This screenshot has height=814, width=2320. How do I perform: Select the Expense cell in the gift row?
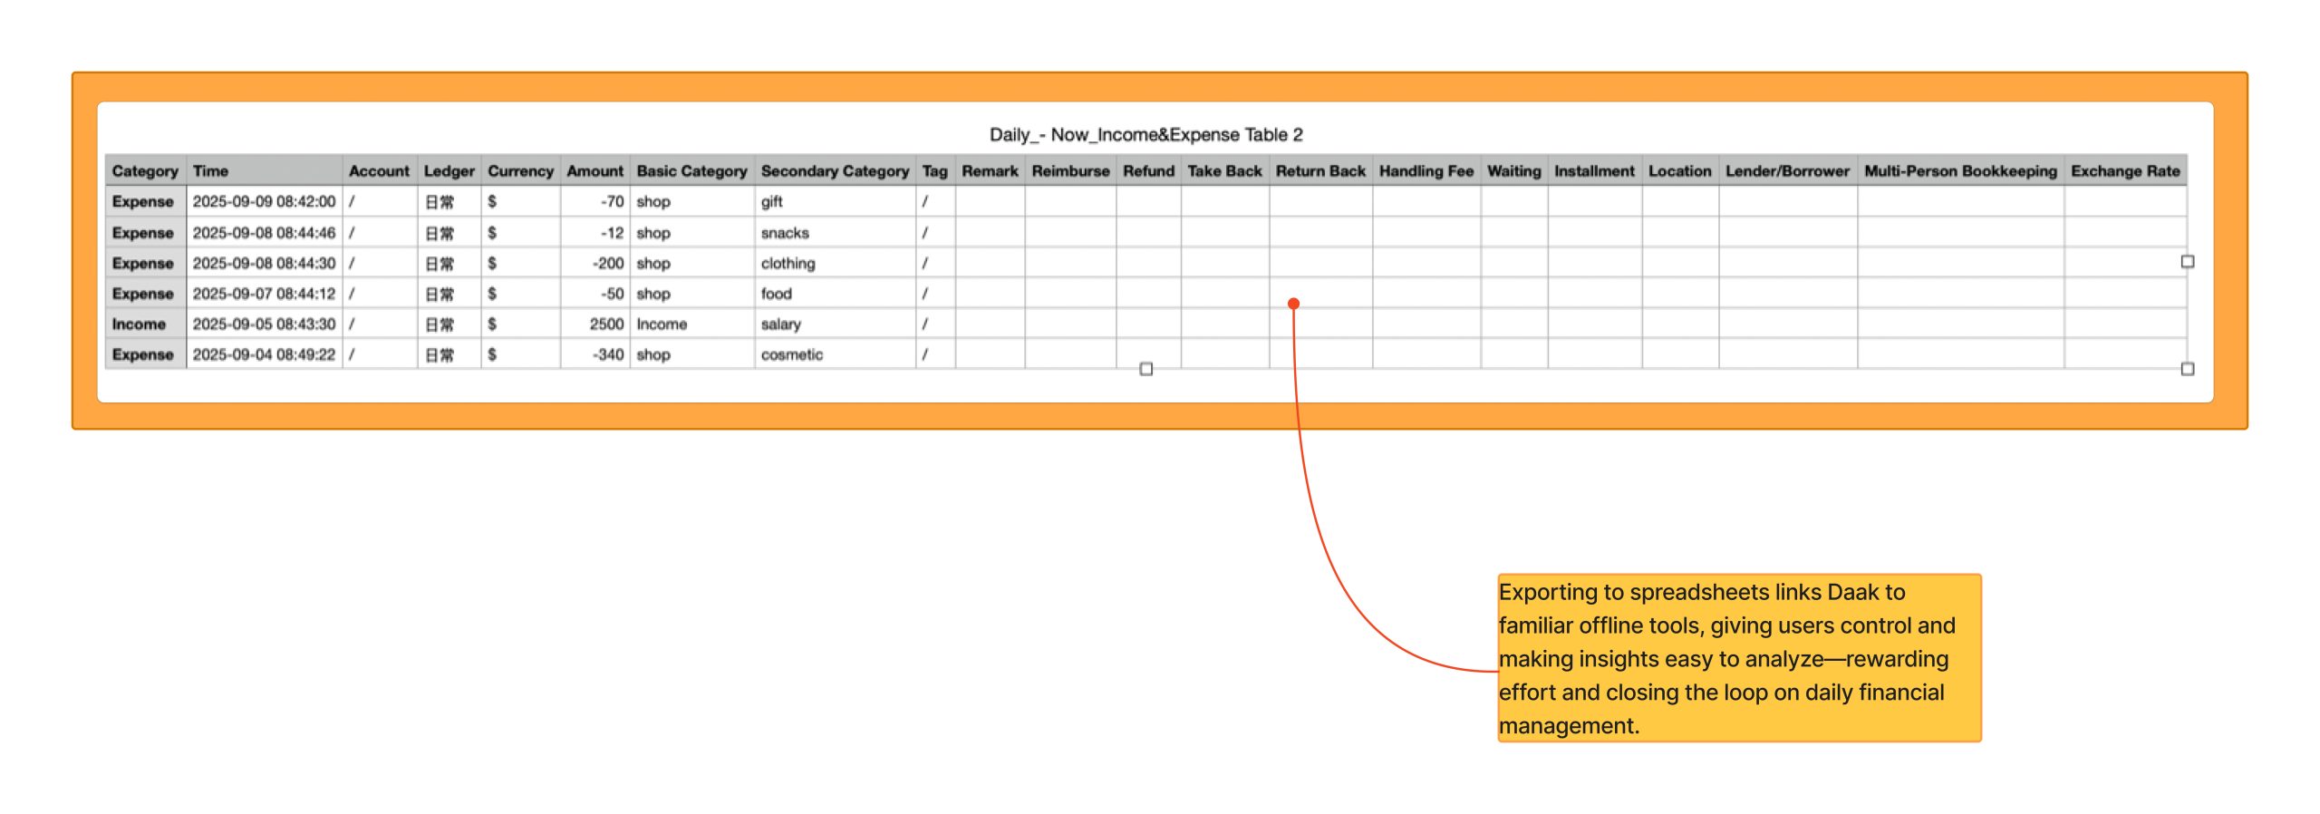pyautogui.click(x=145, y=201)
